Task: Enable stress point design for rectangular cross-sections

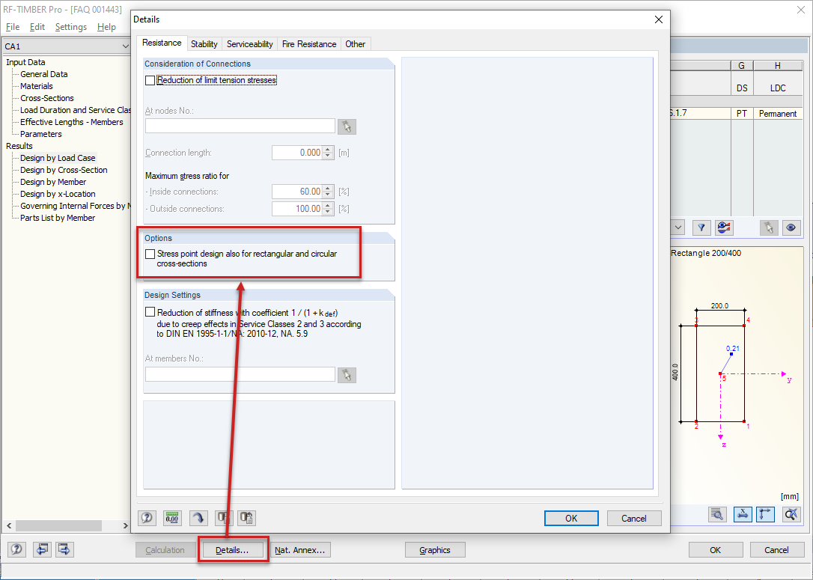Action: pos(150,254)
